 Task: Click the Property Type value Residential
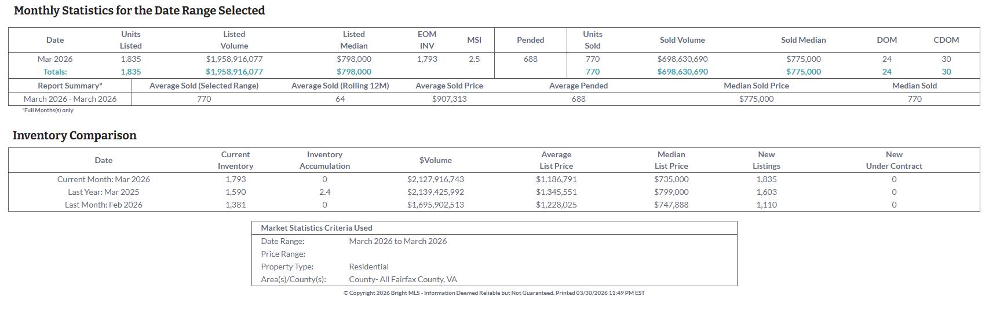368,267
